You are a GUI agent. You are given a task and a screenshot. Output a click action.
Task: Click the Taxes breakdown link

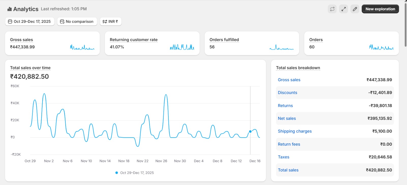point(283,157)
